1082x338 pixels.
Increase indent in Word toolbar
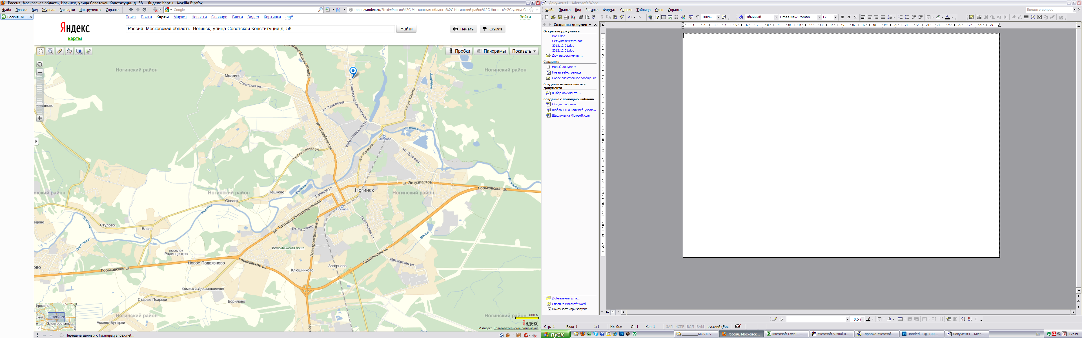pyautogui.click(x=920, y=17)
